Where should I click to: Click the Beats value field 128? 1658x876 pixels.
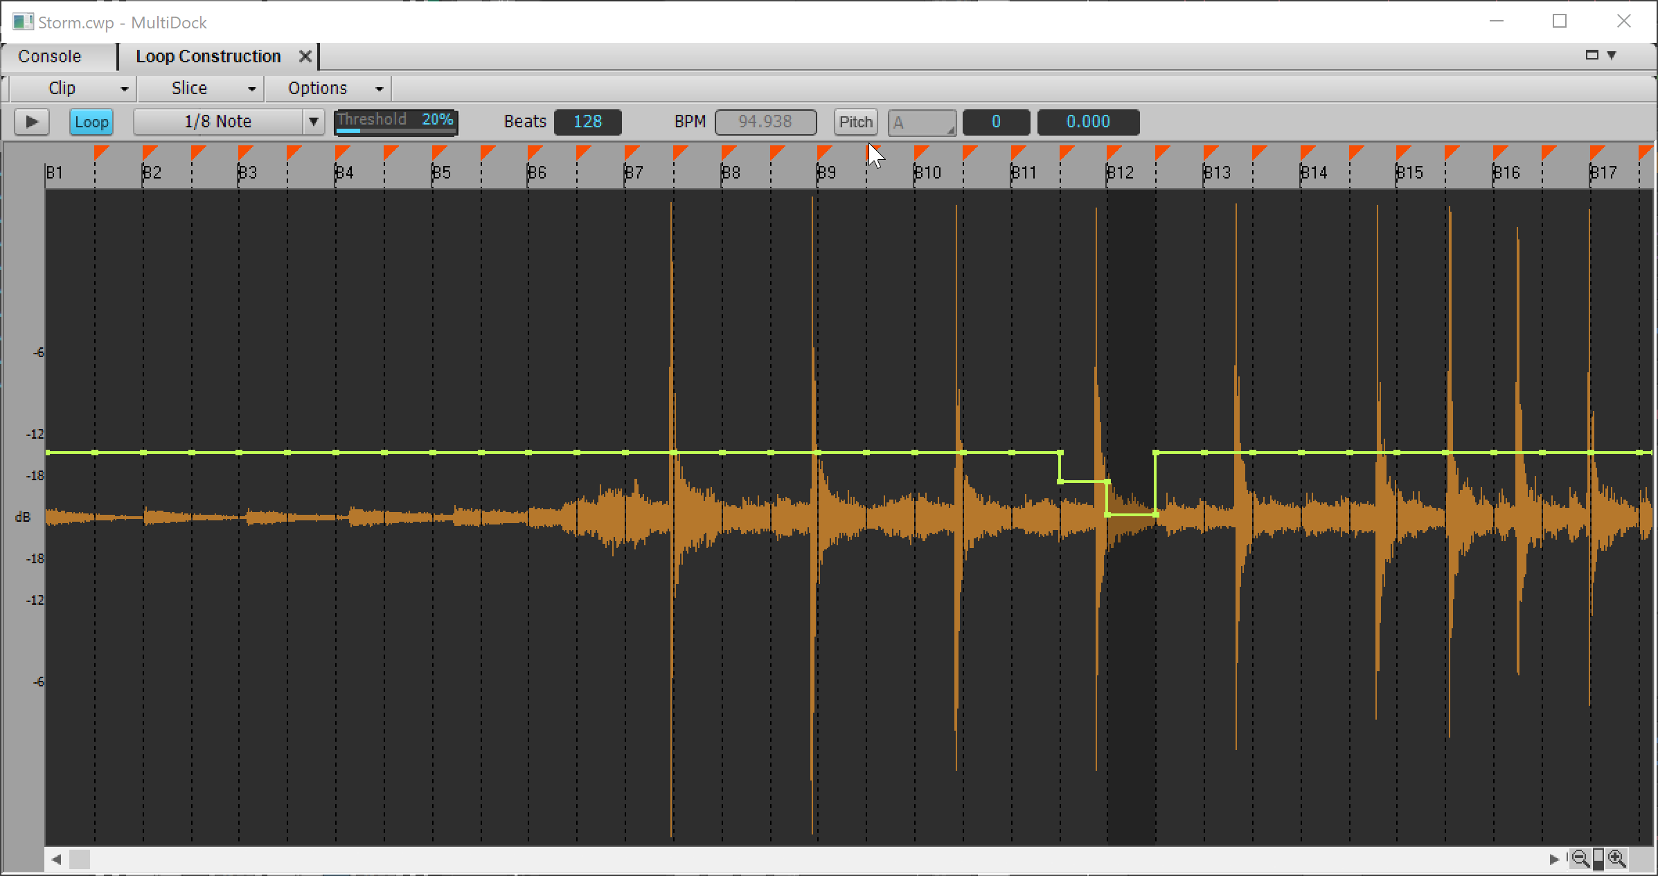[x=587, y=122]
